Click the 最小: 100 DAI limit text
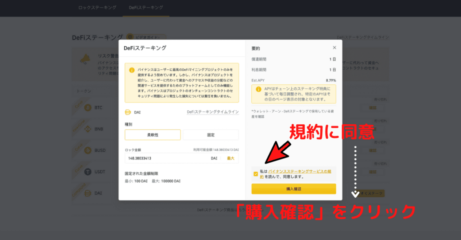This screenshot has height=240, width=461. point(136,181)
